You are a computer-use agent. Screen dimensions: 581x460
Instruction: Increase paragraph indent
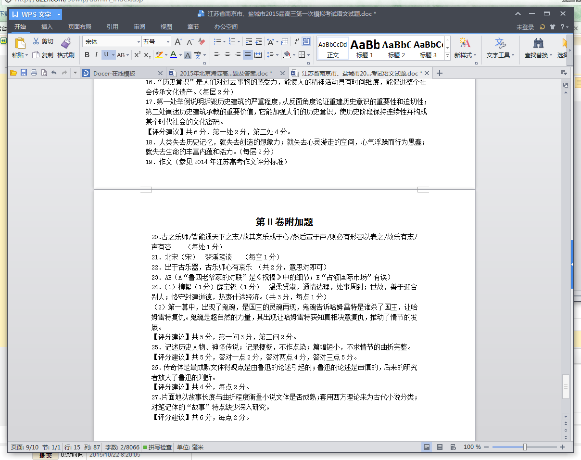pyautogui.click(x=259, y=42)
